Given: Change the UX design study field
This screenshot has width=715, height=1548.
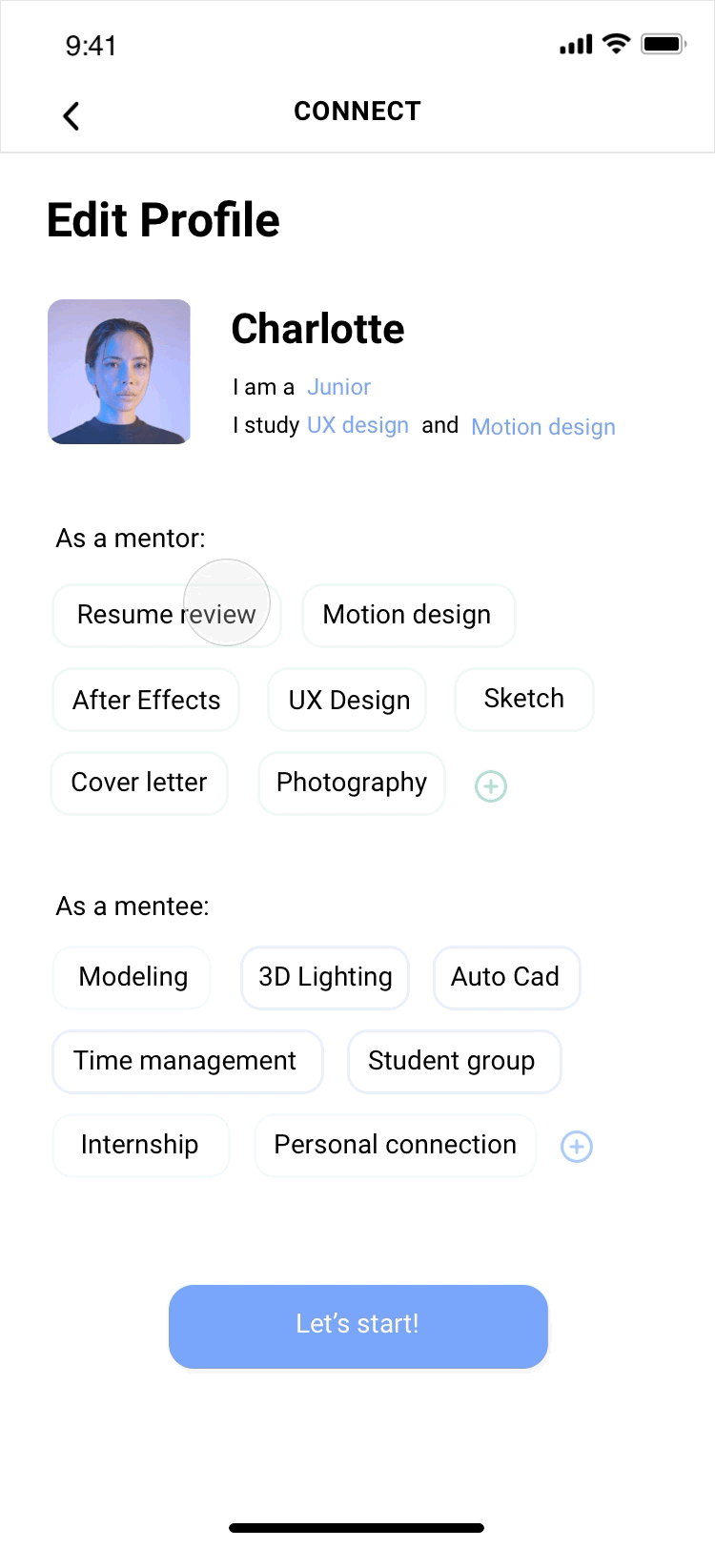Looking at the screenshot, I should 357,425.
